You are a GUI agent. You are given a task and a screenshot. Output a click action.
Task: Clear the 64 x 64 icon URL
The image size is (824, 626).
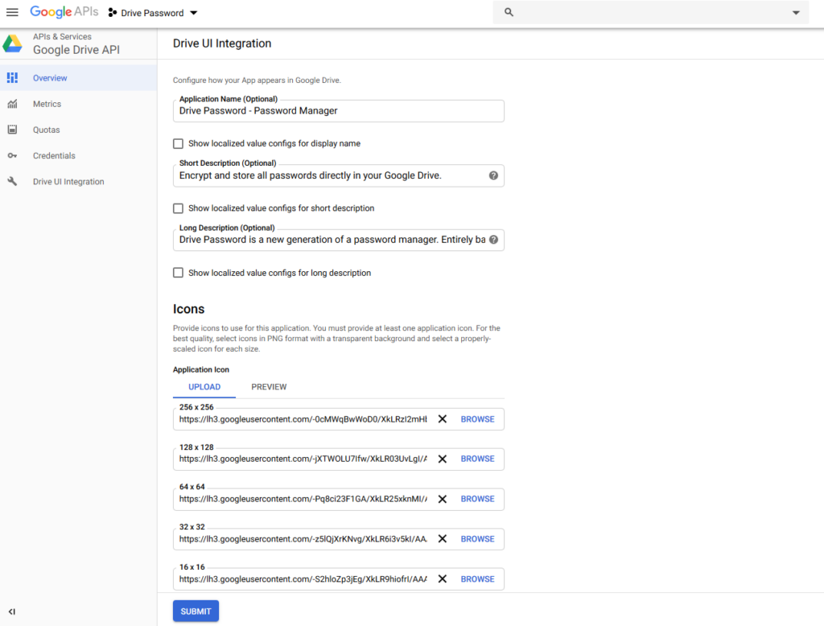coord(443,499)
